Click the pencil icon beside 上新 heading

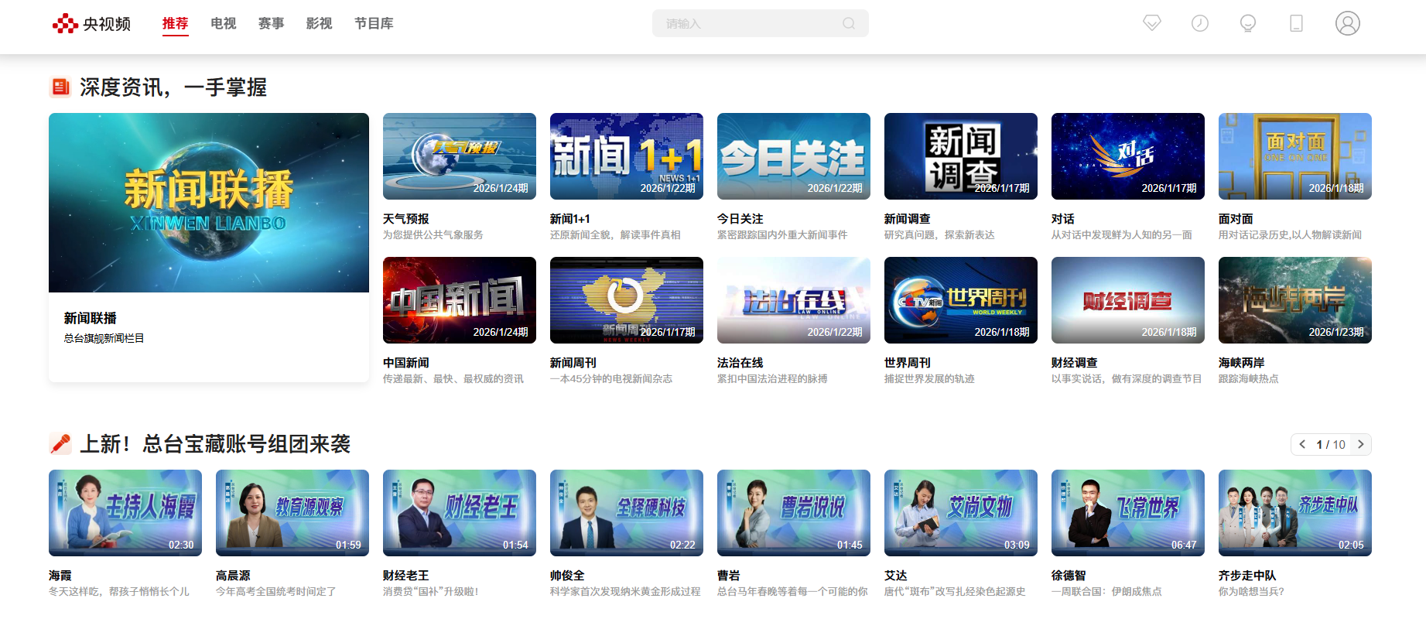coord(60,443)
